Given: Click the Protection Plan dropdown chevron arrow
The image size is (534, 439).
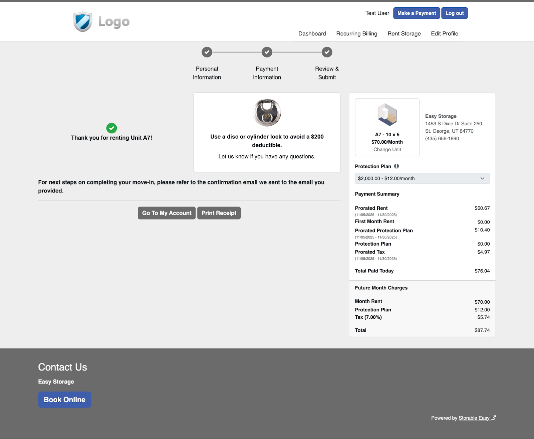Looking at the screenshot, I should pos(482,178).
